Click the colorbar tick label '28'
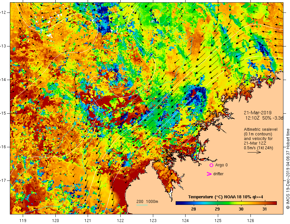 [x=193, y=209]
